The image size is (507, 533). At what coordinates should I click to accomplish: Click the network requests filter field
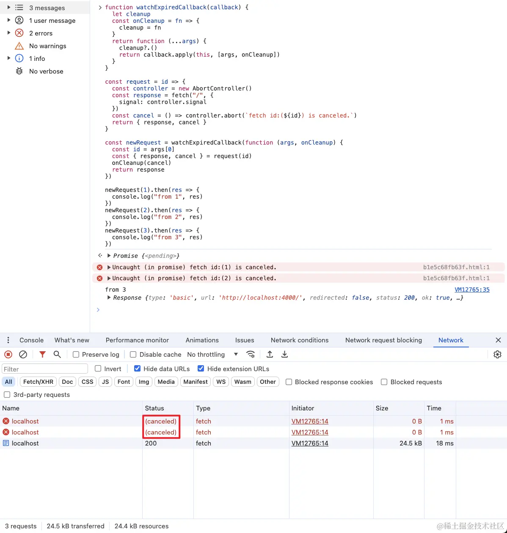tap(44, 368)
